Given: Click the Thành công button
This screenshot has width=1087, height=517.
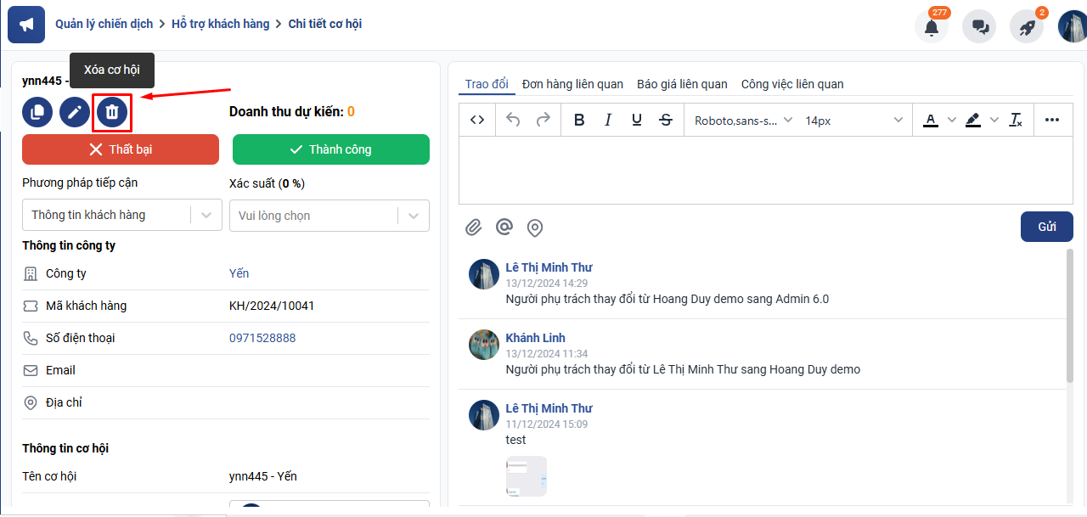Looking at the screenshot, I should pyautogui.click(x=330, y=149).
